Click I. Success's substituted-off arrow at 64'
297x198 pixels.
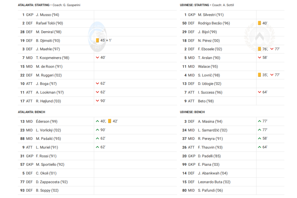coord(259,92)
